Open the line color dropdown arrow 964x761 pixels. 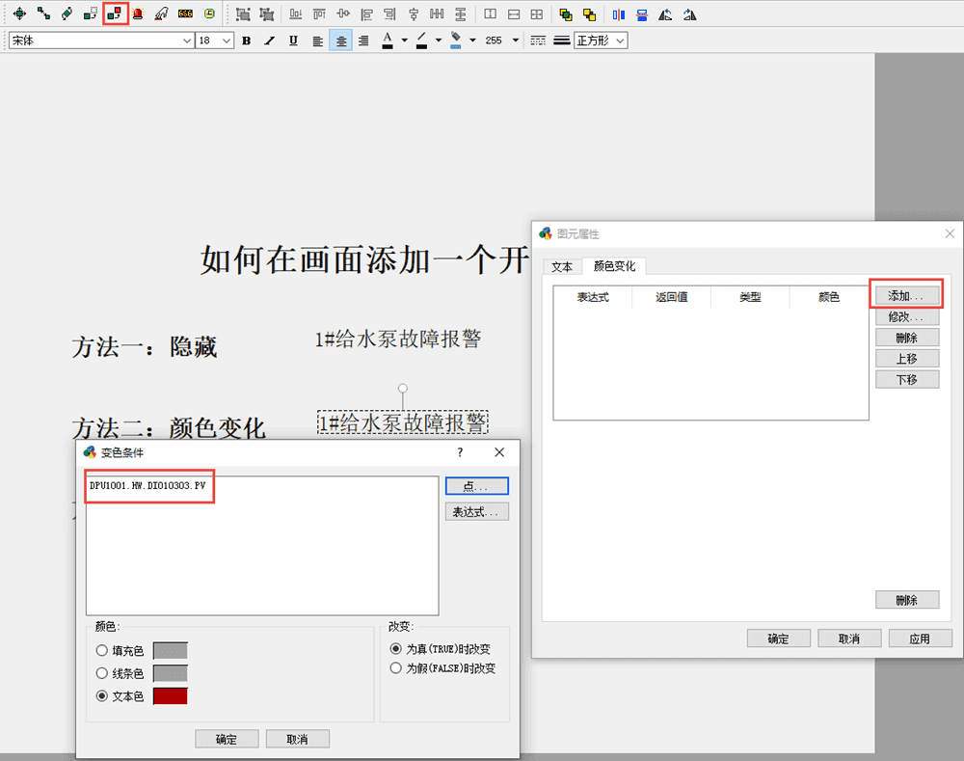(439, 41)
